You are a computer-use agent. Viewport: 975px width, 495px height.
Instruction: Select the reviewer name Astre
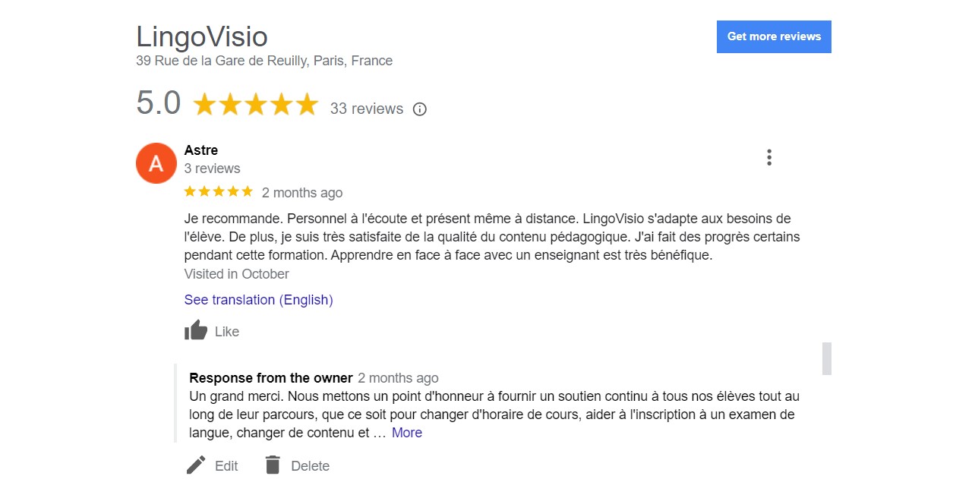[200, 150]
